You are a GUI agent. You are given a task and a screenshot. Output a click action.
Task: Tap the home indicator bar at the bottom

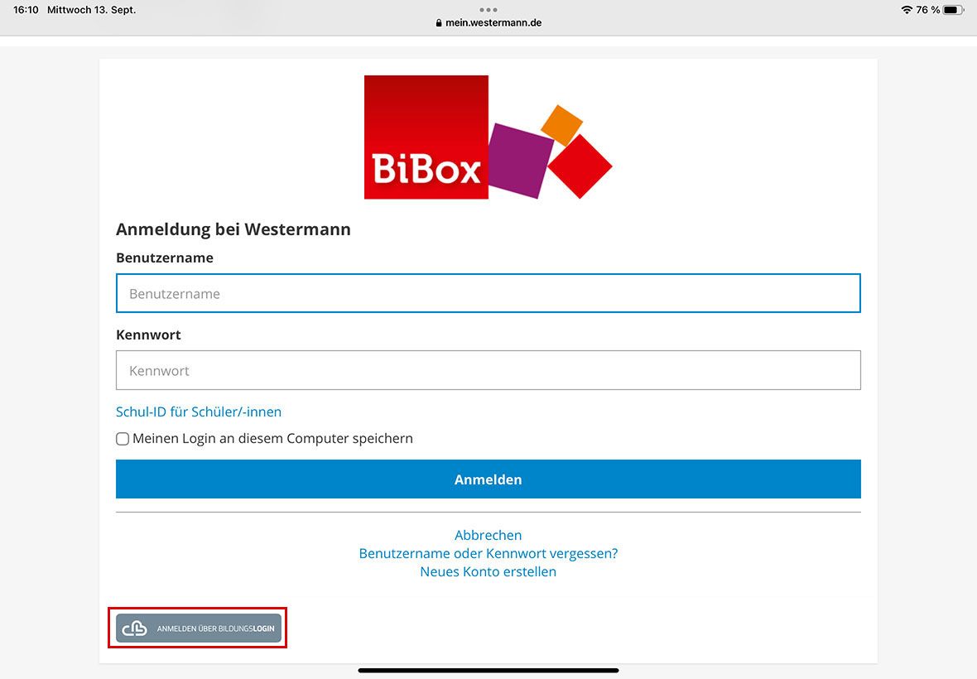click(x=488, y=670)
